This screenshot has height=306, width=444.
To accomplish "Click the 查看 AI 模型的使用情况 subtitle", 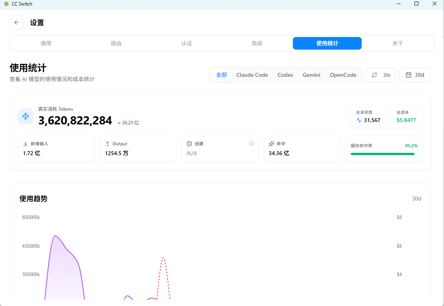I will click(x=52, y=79).
